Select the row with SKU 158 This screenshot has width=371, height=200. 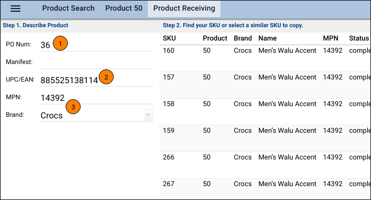click(265, 112)
